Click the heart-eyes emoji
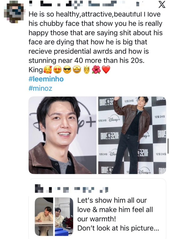This screenshot has height=239, width=170. (x=57, y=70)
